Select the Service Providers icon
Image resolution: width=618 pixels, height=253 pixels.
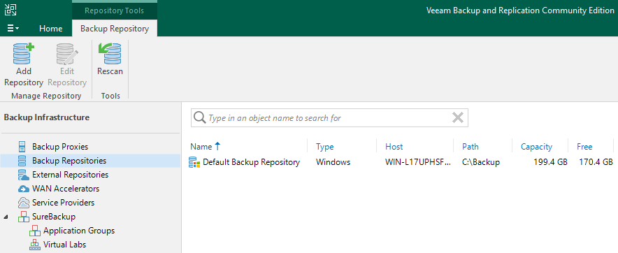24,203
